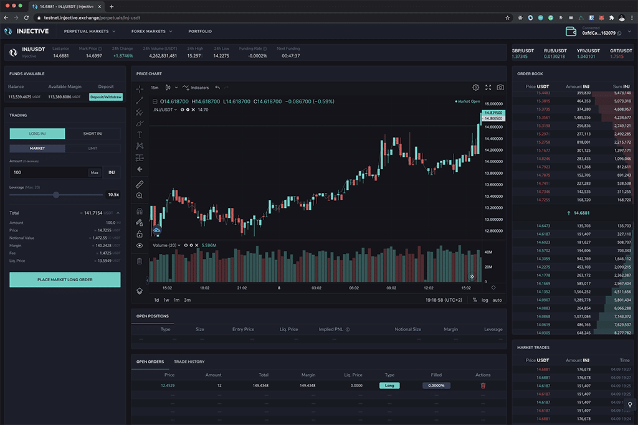Expand Volume (20) indicator dropdown

(x=179, y=245)
